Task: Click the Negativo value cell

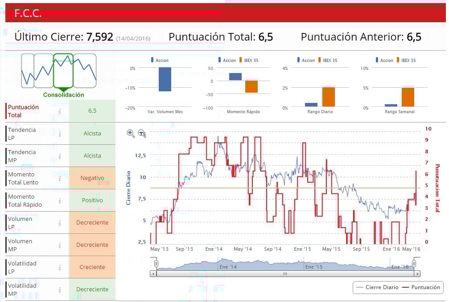Action: coord(92,178)
